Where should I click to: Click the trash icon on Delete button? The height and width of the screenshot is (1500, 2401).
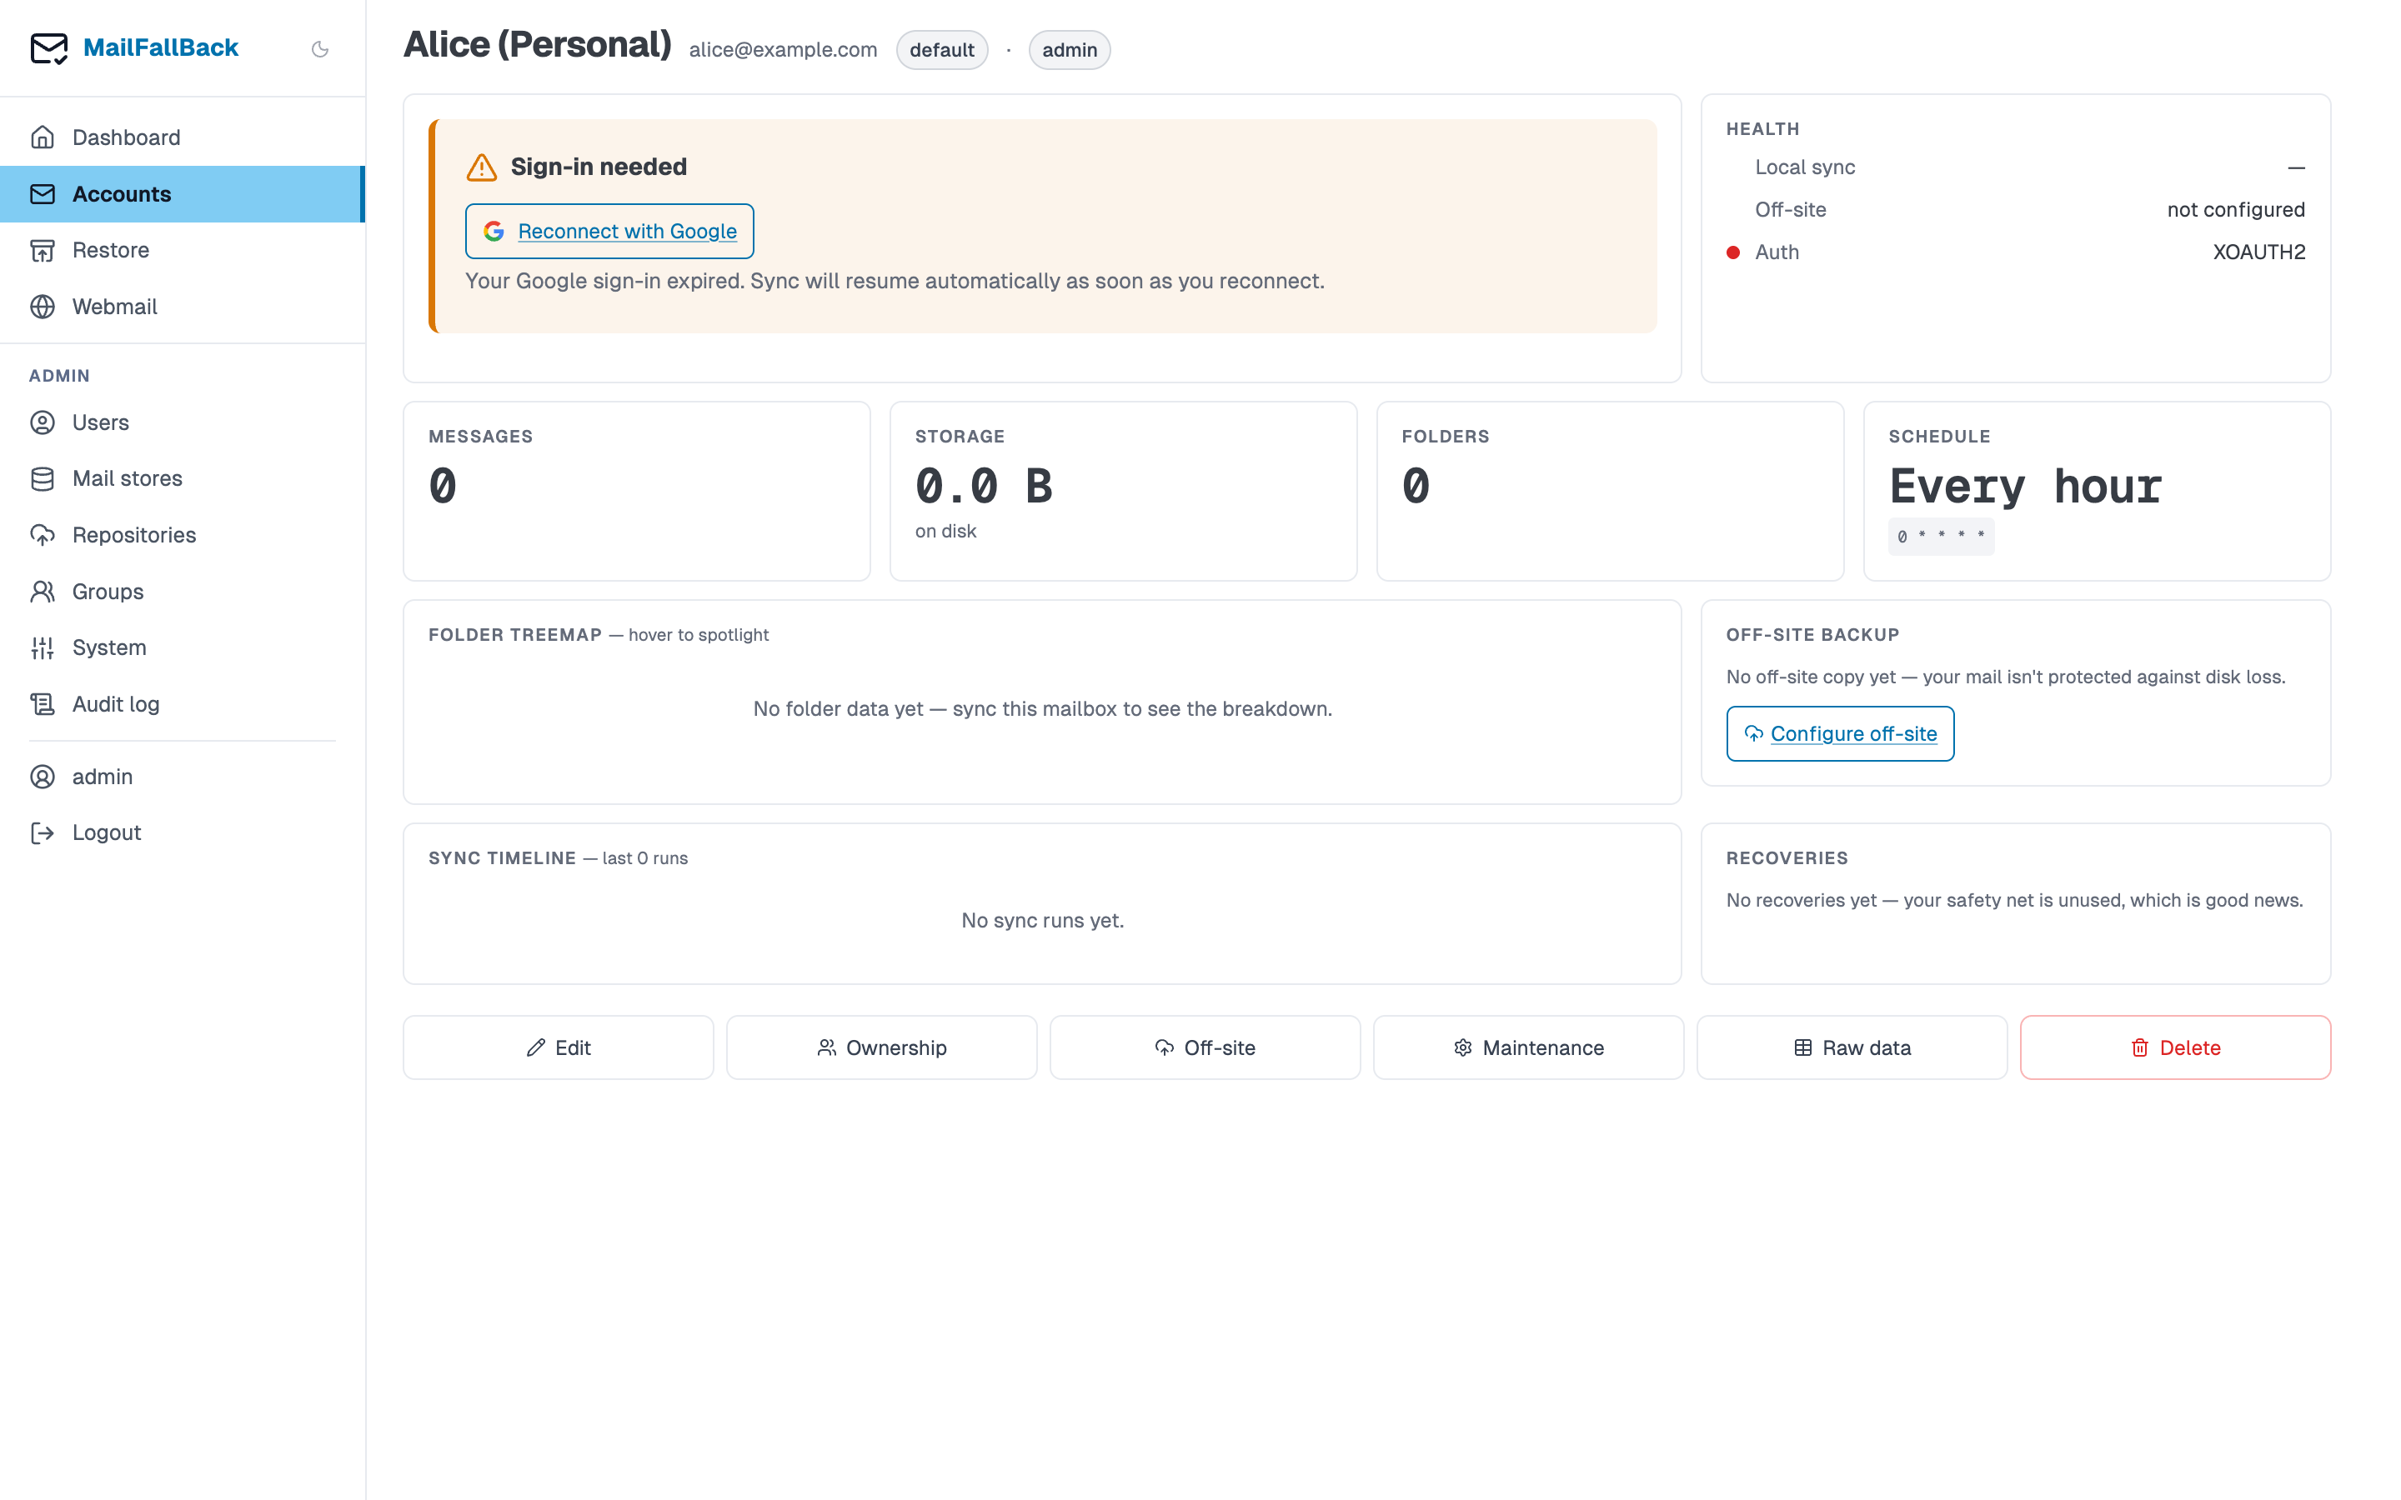(2140, 1047)
